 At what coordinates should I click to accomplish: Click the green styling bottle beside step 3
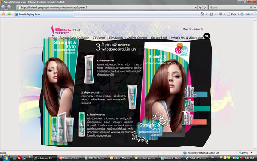(82, 125)
